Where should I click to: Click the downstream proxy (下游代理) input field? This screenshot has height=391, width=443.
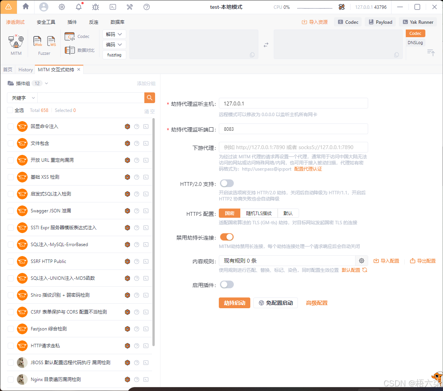[293, 147]
